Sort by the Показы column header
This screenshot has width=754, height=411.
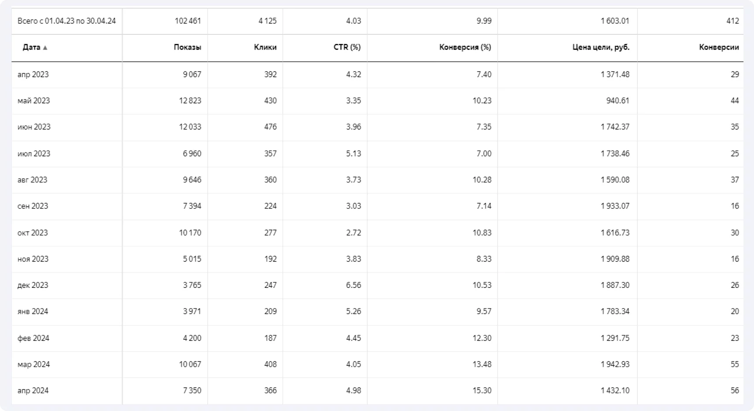click(187, 47)
